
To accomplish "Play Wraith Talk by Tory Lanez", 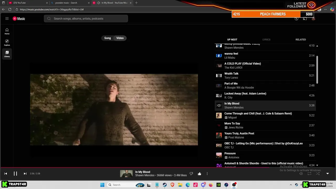I will [265, 76].
